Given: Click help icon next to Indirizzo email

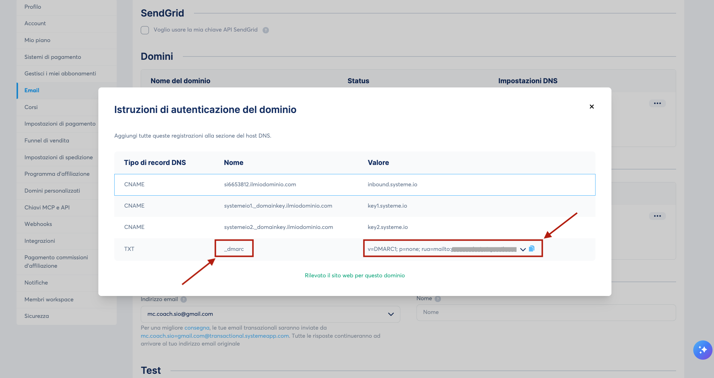Looking at the screenshot, I should pos(184,300).
